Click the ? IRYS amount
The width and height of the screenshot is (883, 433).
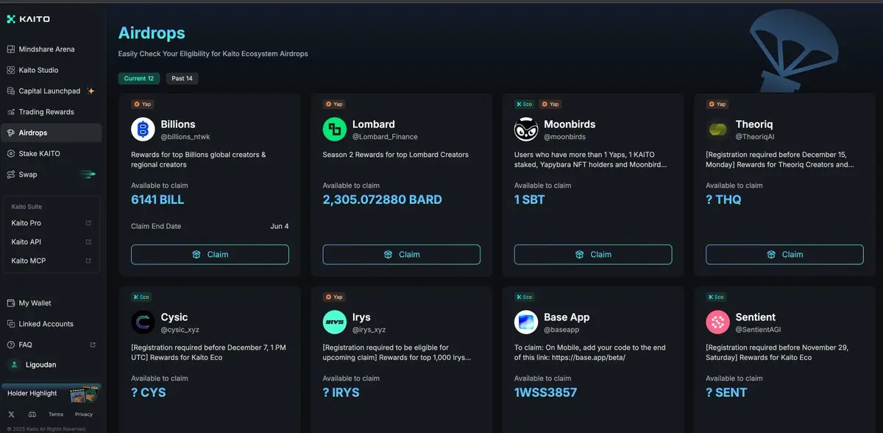pyautogui.click(x=341, y=392)
